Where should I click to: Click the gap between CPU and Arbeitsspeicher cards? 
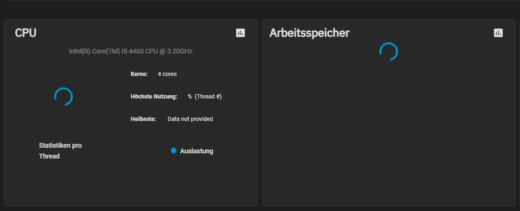pyautogui.click(x=260, y=113)
